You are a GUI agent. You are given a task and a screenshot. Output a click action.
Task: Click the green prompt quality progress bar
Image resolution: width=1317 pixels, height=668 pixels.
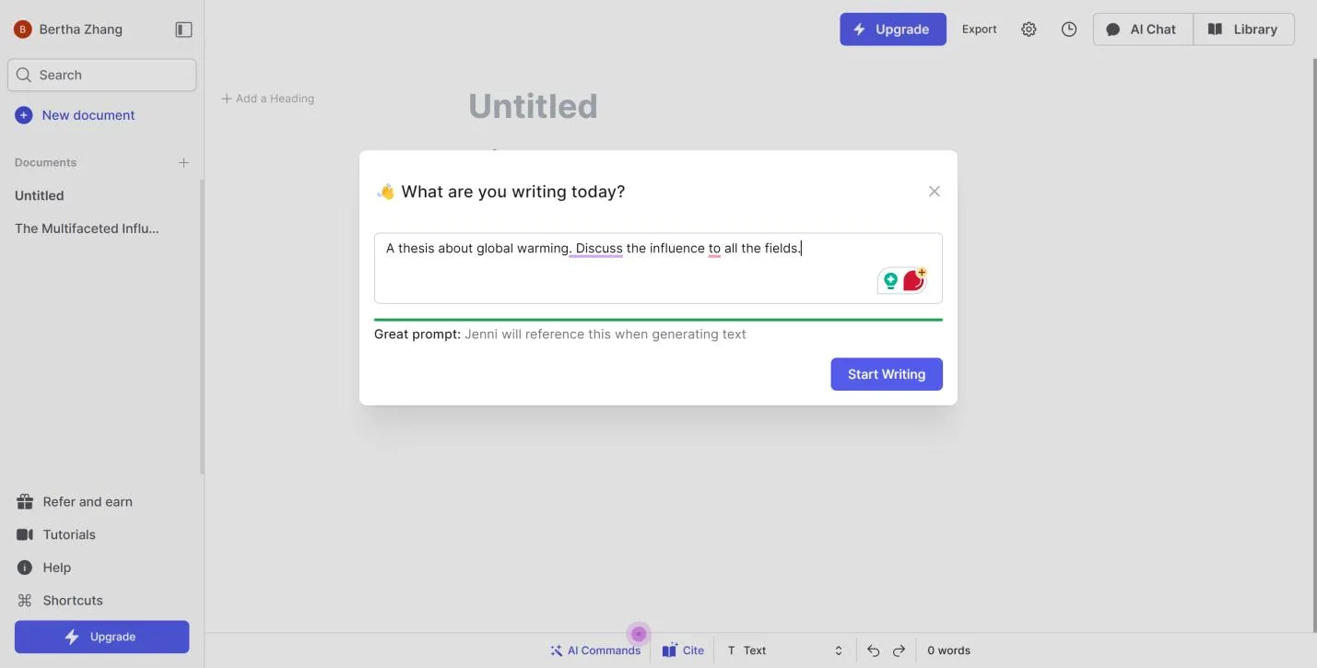(658, 318)
